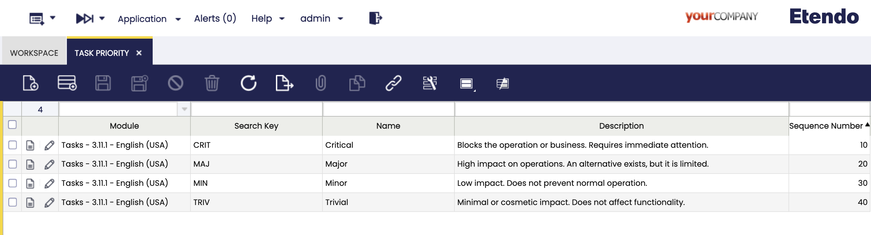Screen dimensions: 871x235
Task: Click the Export to spreadsheet icon
Action: [x=284, y=83]
